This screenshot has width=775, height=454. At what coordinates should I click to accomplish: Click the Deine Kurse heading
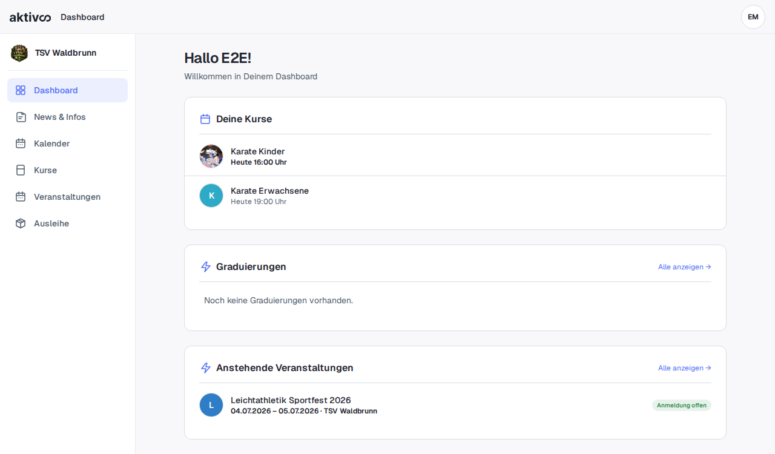(244, 119)
